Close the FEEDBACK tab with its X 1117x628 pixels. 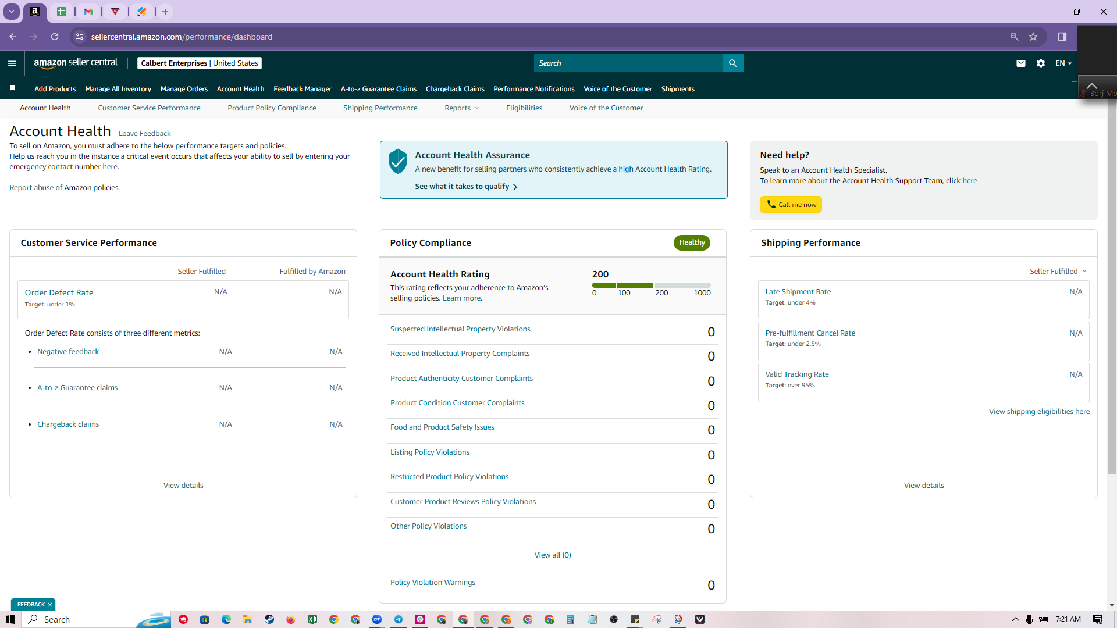pyautogui.click(x=50, y=605)
